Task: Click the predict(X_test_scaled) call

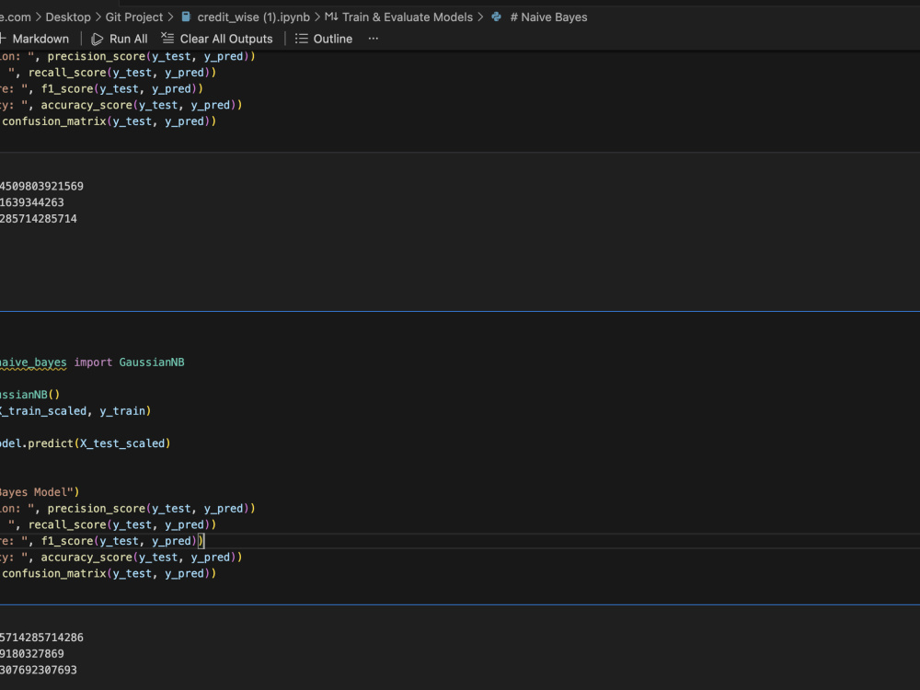Action: click(99, 443)
